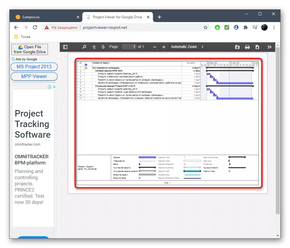The width and height of the screenshot is (290, 248).
Task: Expand the viewer tools double-chevron menu
Action: point(269,47)
